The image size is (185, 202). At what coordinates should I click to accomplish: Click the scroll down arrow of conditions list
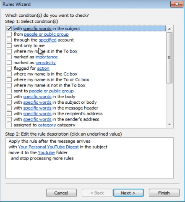click(x=169, y=124)
